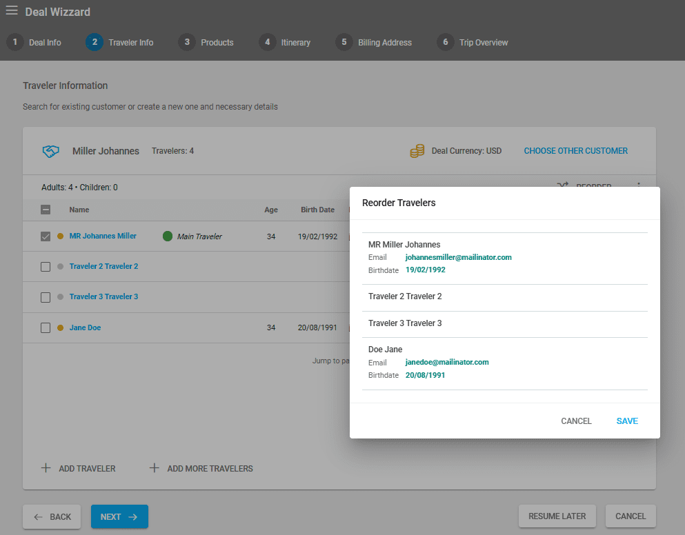This screenshot has width=685, height=535.
Task: Click the deal currency coins icon
Action: [x=417, y=151]
